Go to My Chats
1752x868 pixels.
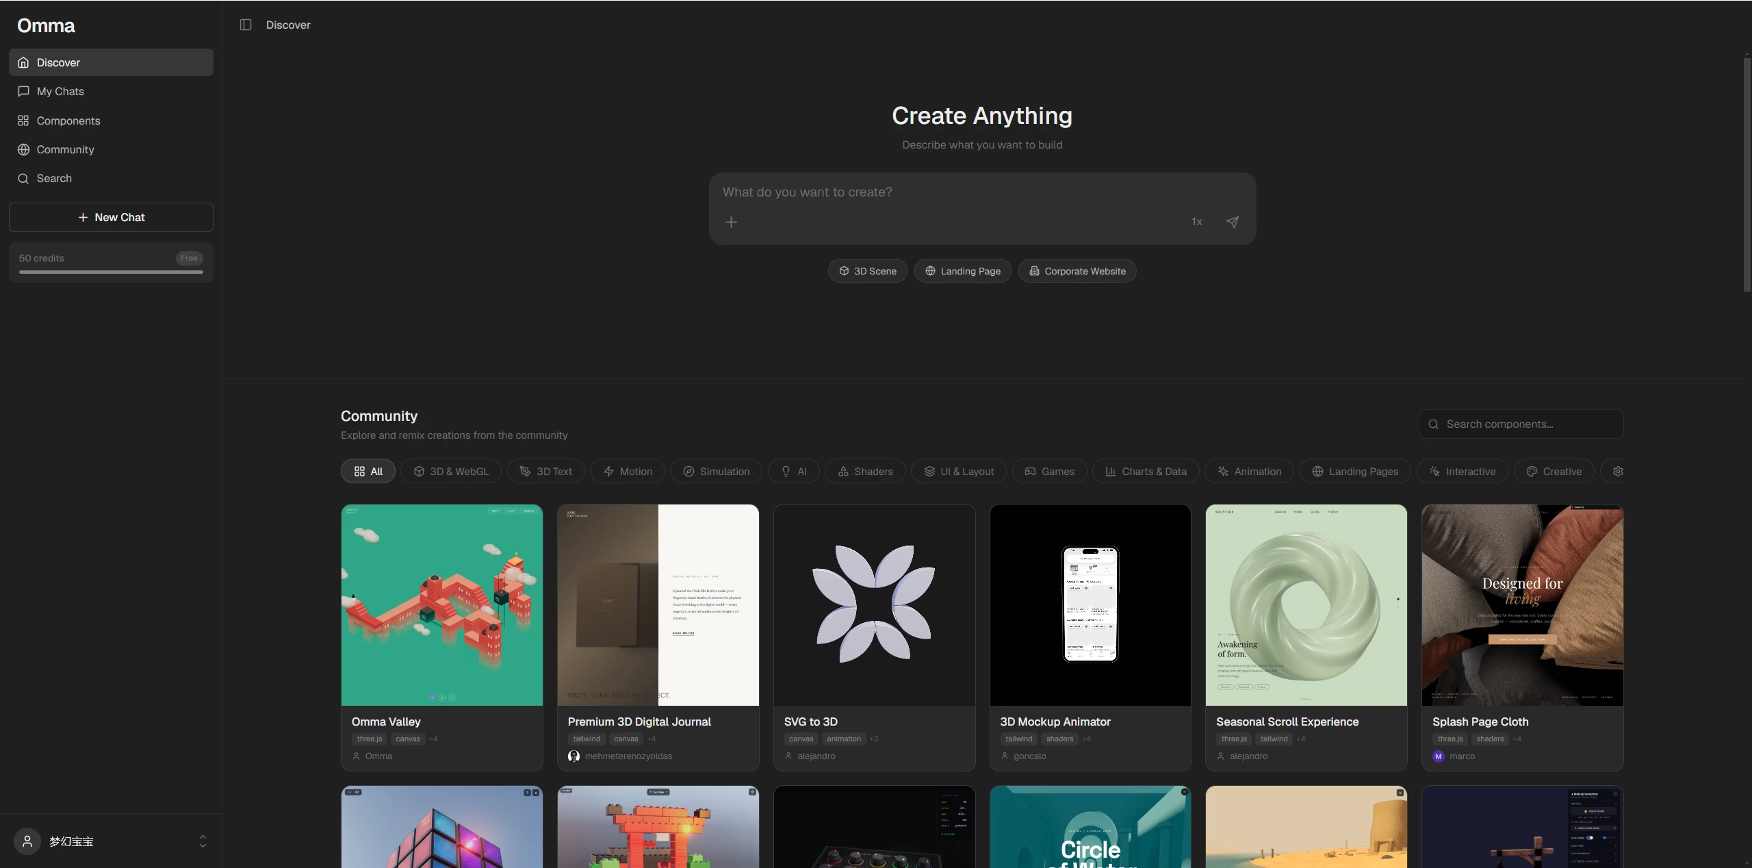coord(111,91)
